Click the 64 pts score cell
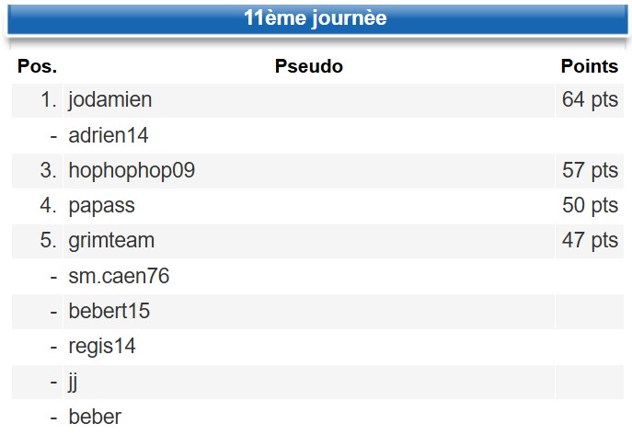 tap(590, 100)
